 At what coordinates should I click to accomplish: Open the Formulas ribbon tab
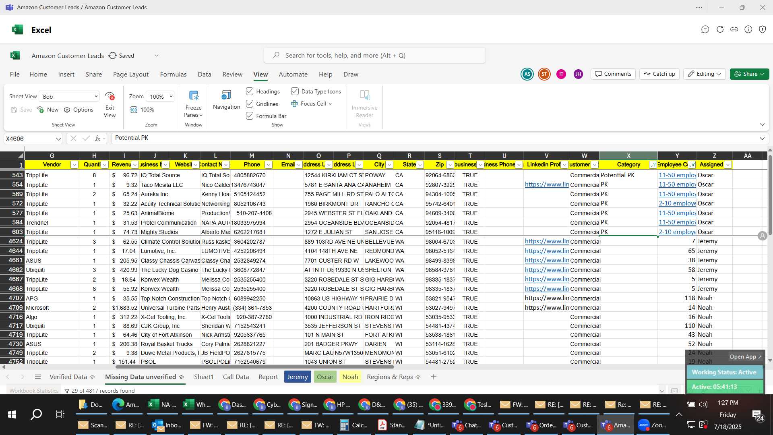(x=173, y=75)
